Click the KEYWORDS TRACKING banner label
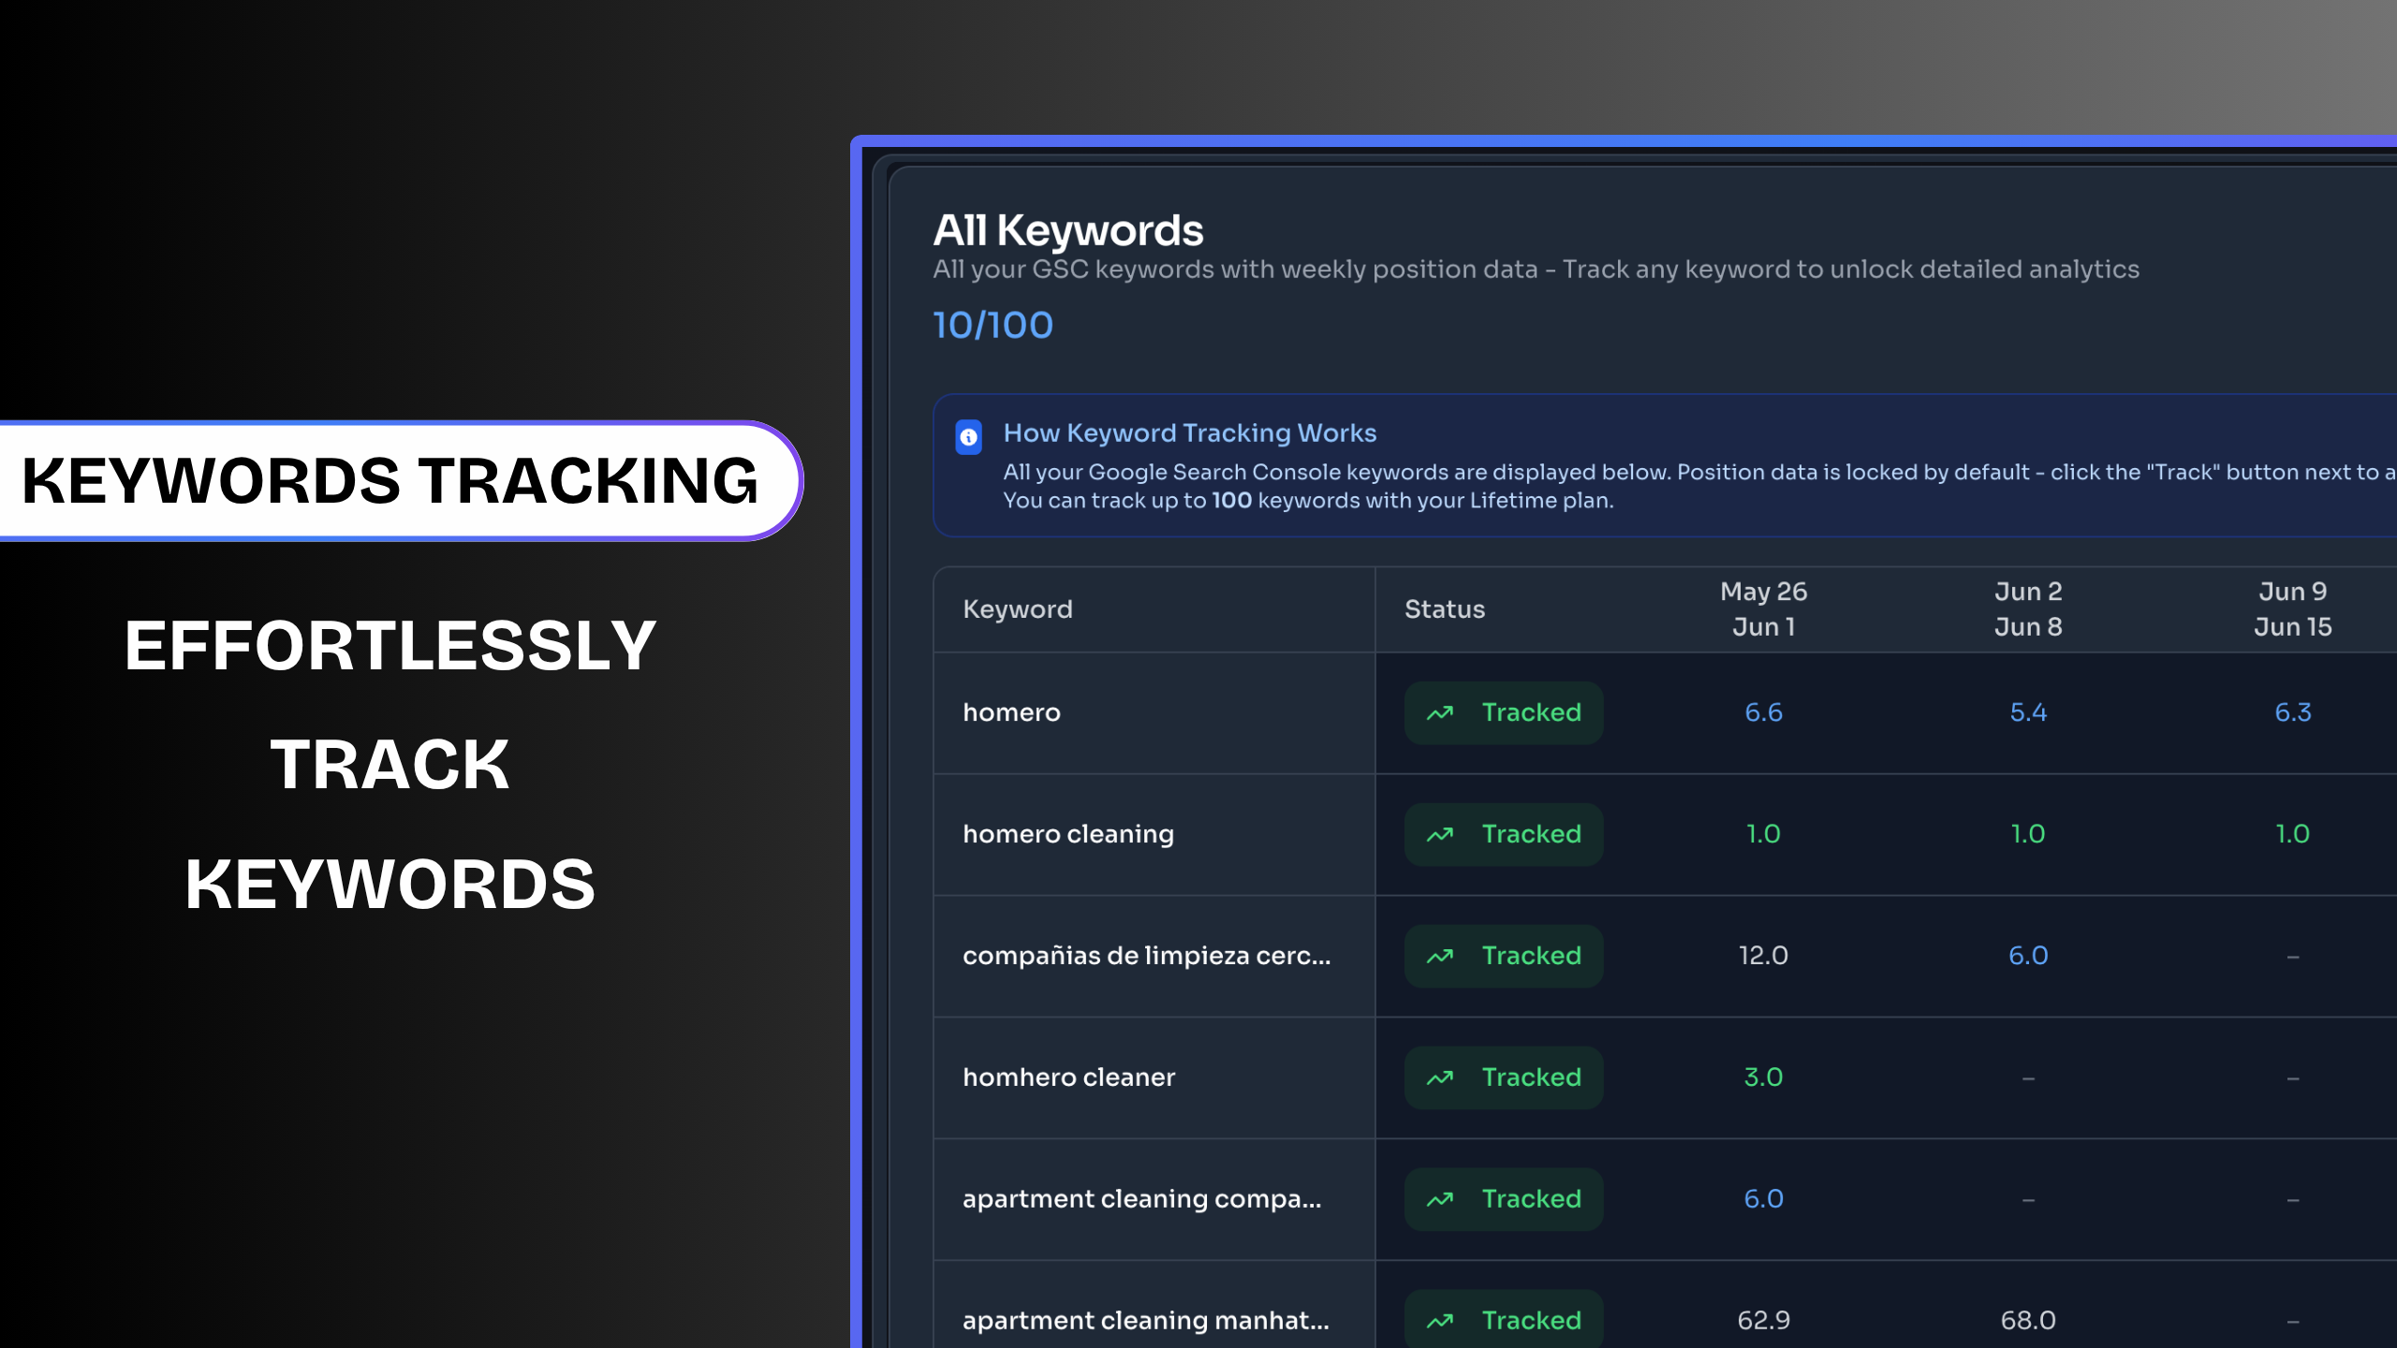 tap(390, 481)
